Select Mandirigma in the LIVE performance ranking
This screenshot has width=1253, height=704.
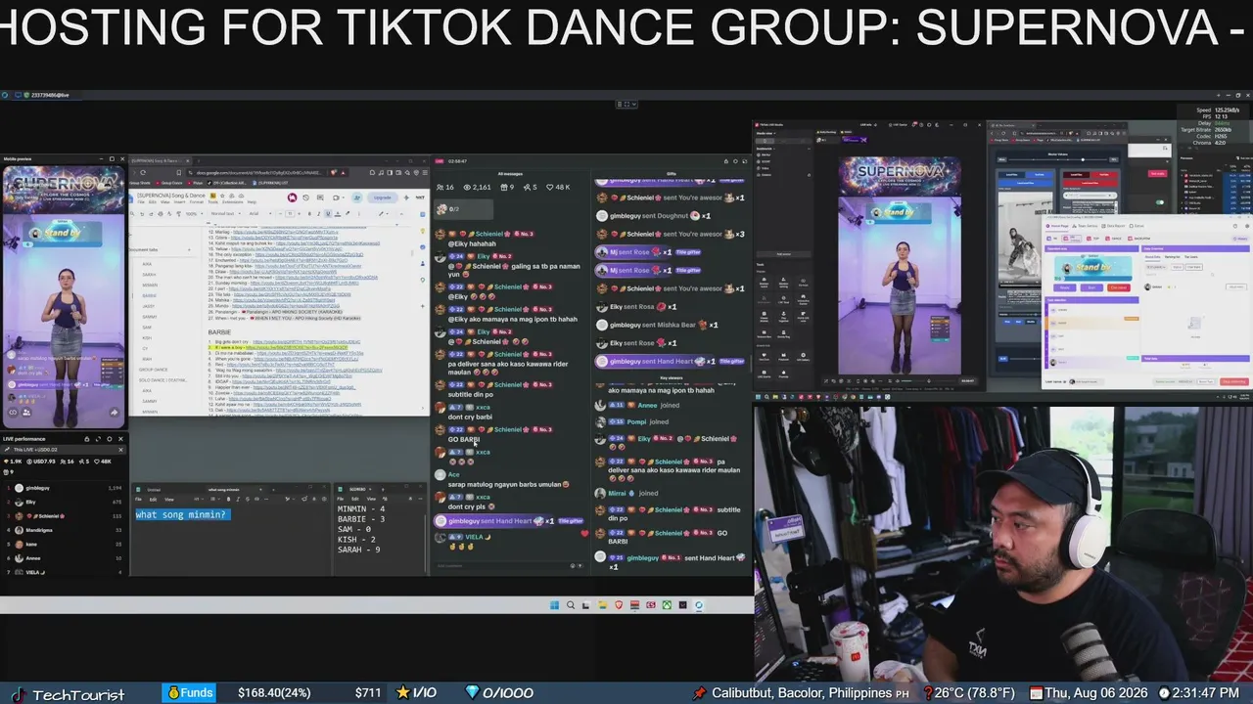pos(65,530)
